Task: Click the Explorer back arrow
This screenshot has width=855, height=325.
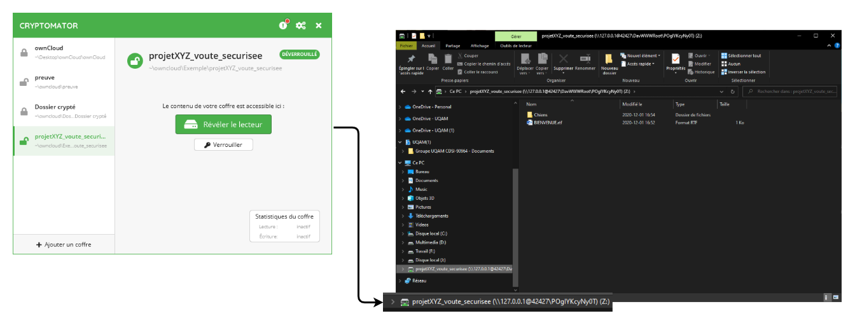Action: (x=401, y=92)
